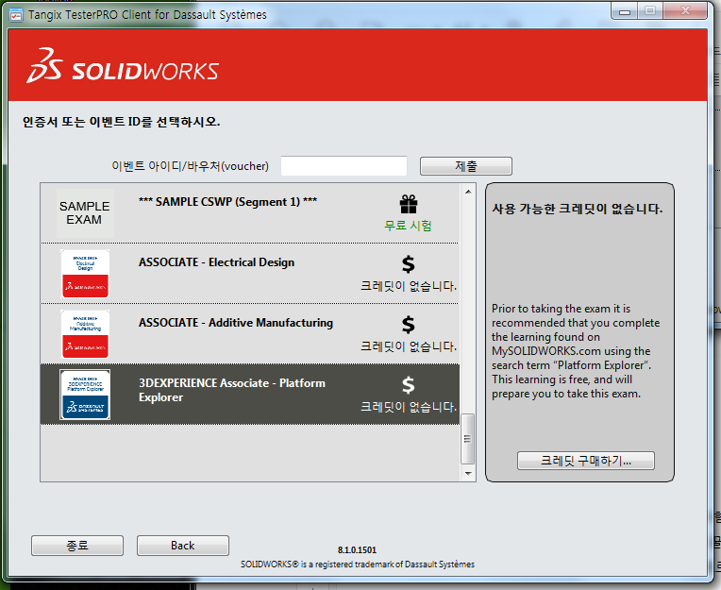
Task: Click the dollar icon for Additive Manufacturing exam
Action: 409,325
